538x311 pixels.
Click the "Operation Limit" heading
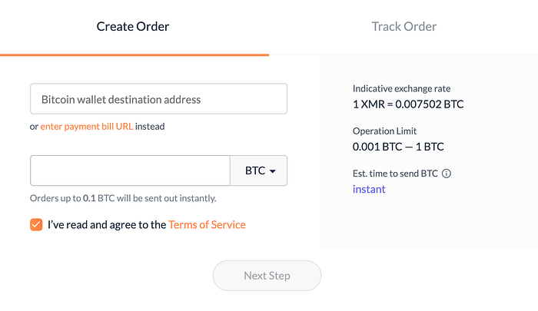click(x=384, y=131)
